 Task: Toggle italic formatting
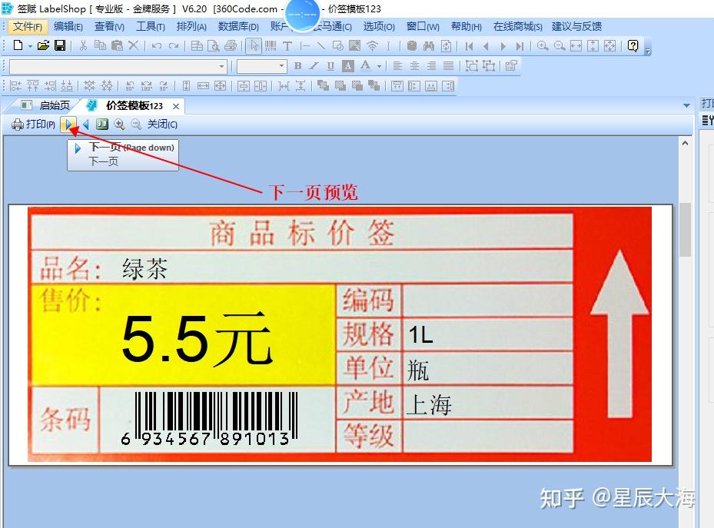pyautogui.click(x=313, y=66)
